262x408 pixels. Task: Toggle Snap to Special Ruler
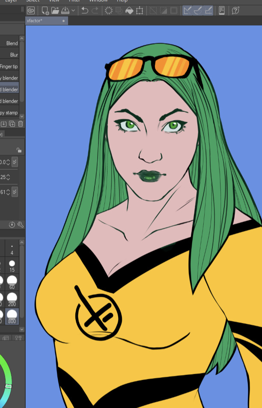[x=198, y=11]
